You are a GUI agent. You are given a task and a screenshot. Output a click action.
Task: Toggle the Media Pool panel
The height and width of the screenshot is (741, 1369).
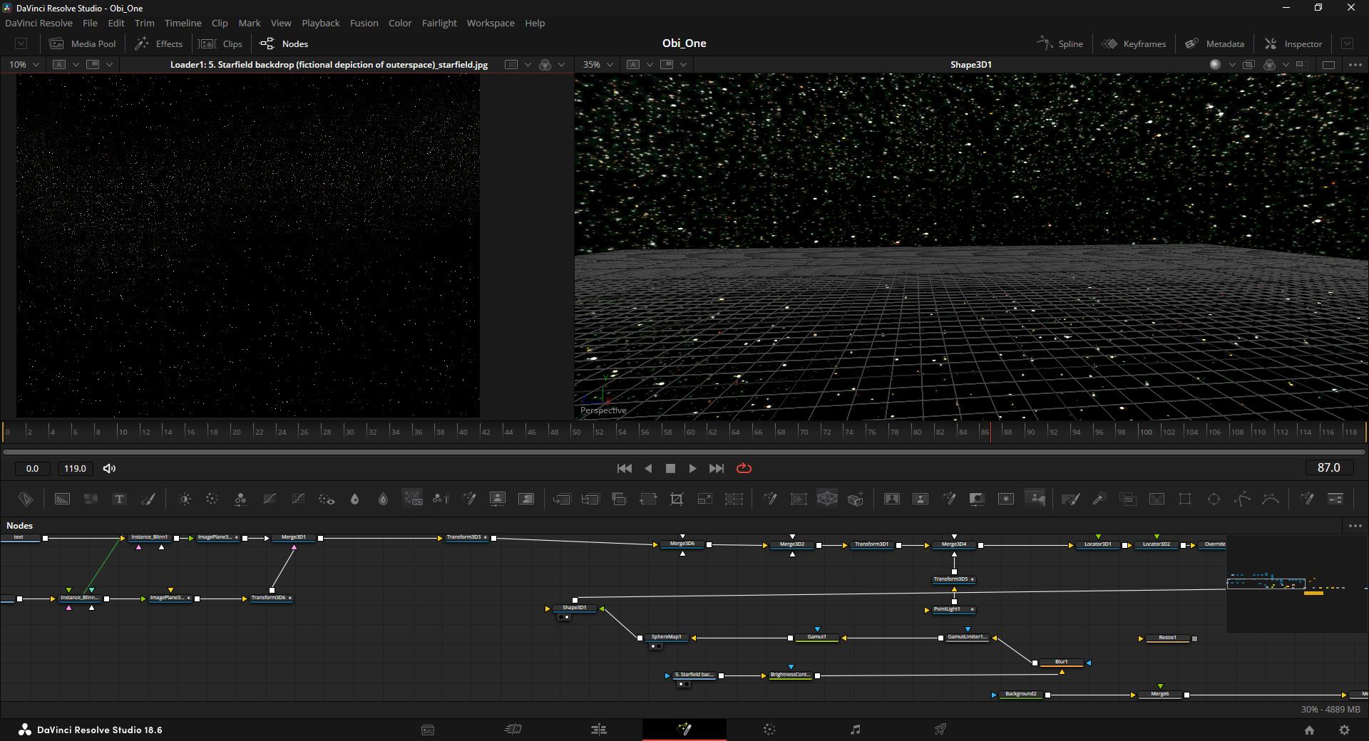(82, 43)
